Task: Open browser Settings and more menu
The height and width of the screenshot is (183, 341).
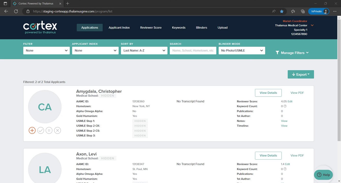Action: pos(335,11)
